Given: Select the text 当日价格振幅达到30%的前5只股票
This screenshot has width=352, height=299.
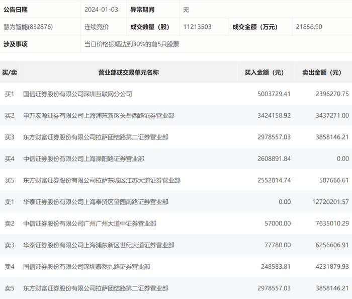Looking at the screenshot, I should click(132, 44).
